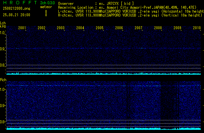This screenshot has height=133, width=204.
Task: Click the 2007 time marker
Action: [x=138, y=28]
